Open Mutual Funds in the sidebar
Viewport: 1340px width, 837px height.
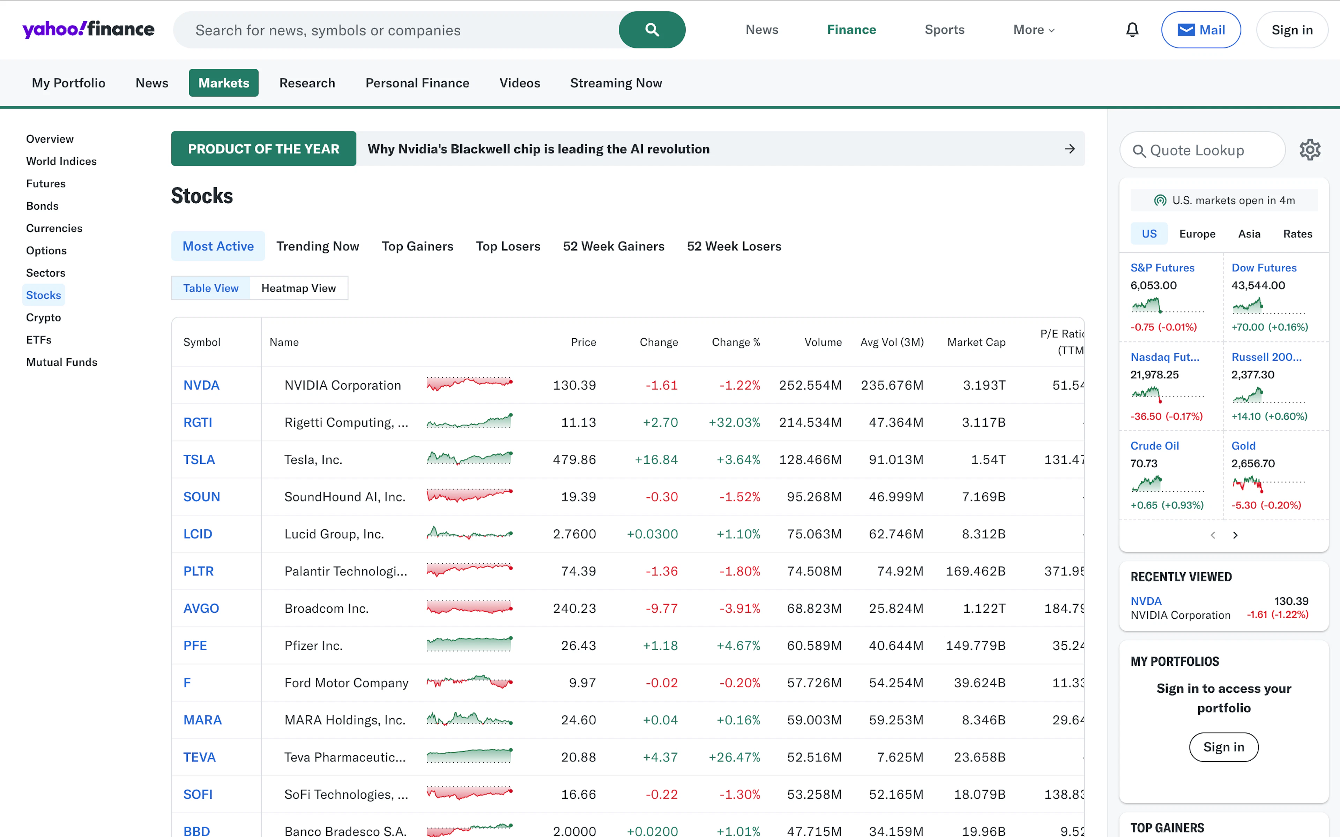point(61,362)
